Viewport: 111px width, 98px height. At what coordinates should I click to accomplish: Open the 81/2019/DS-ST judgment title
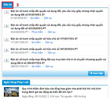tap(57, 13)
